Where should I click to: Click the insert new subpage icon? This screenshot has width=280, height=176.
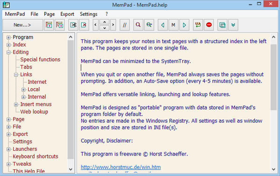tap(60, 25)
